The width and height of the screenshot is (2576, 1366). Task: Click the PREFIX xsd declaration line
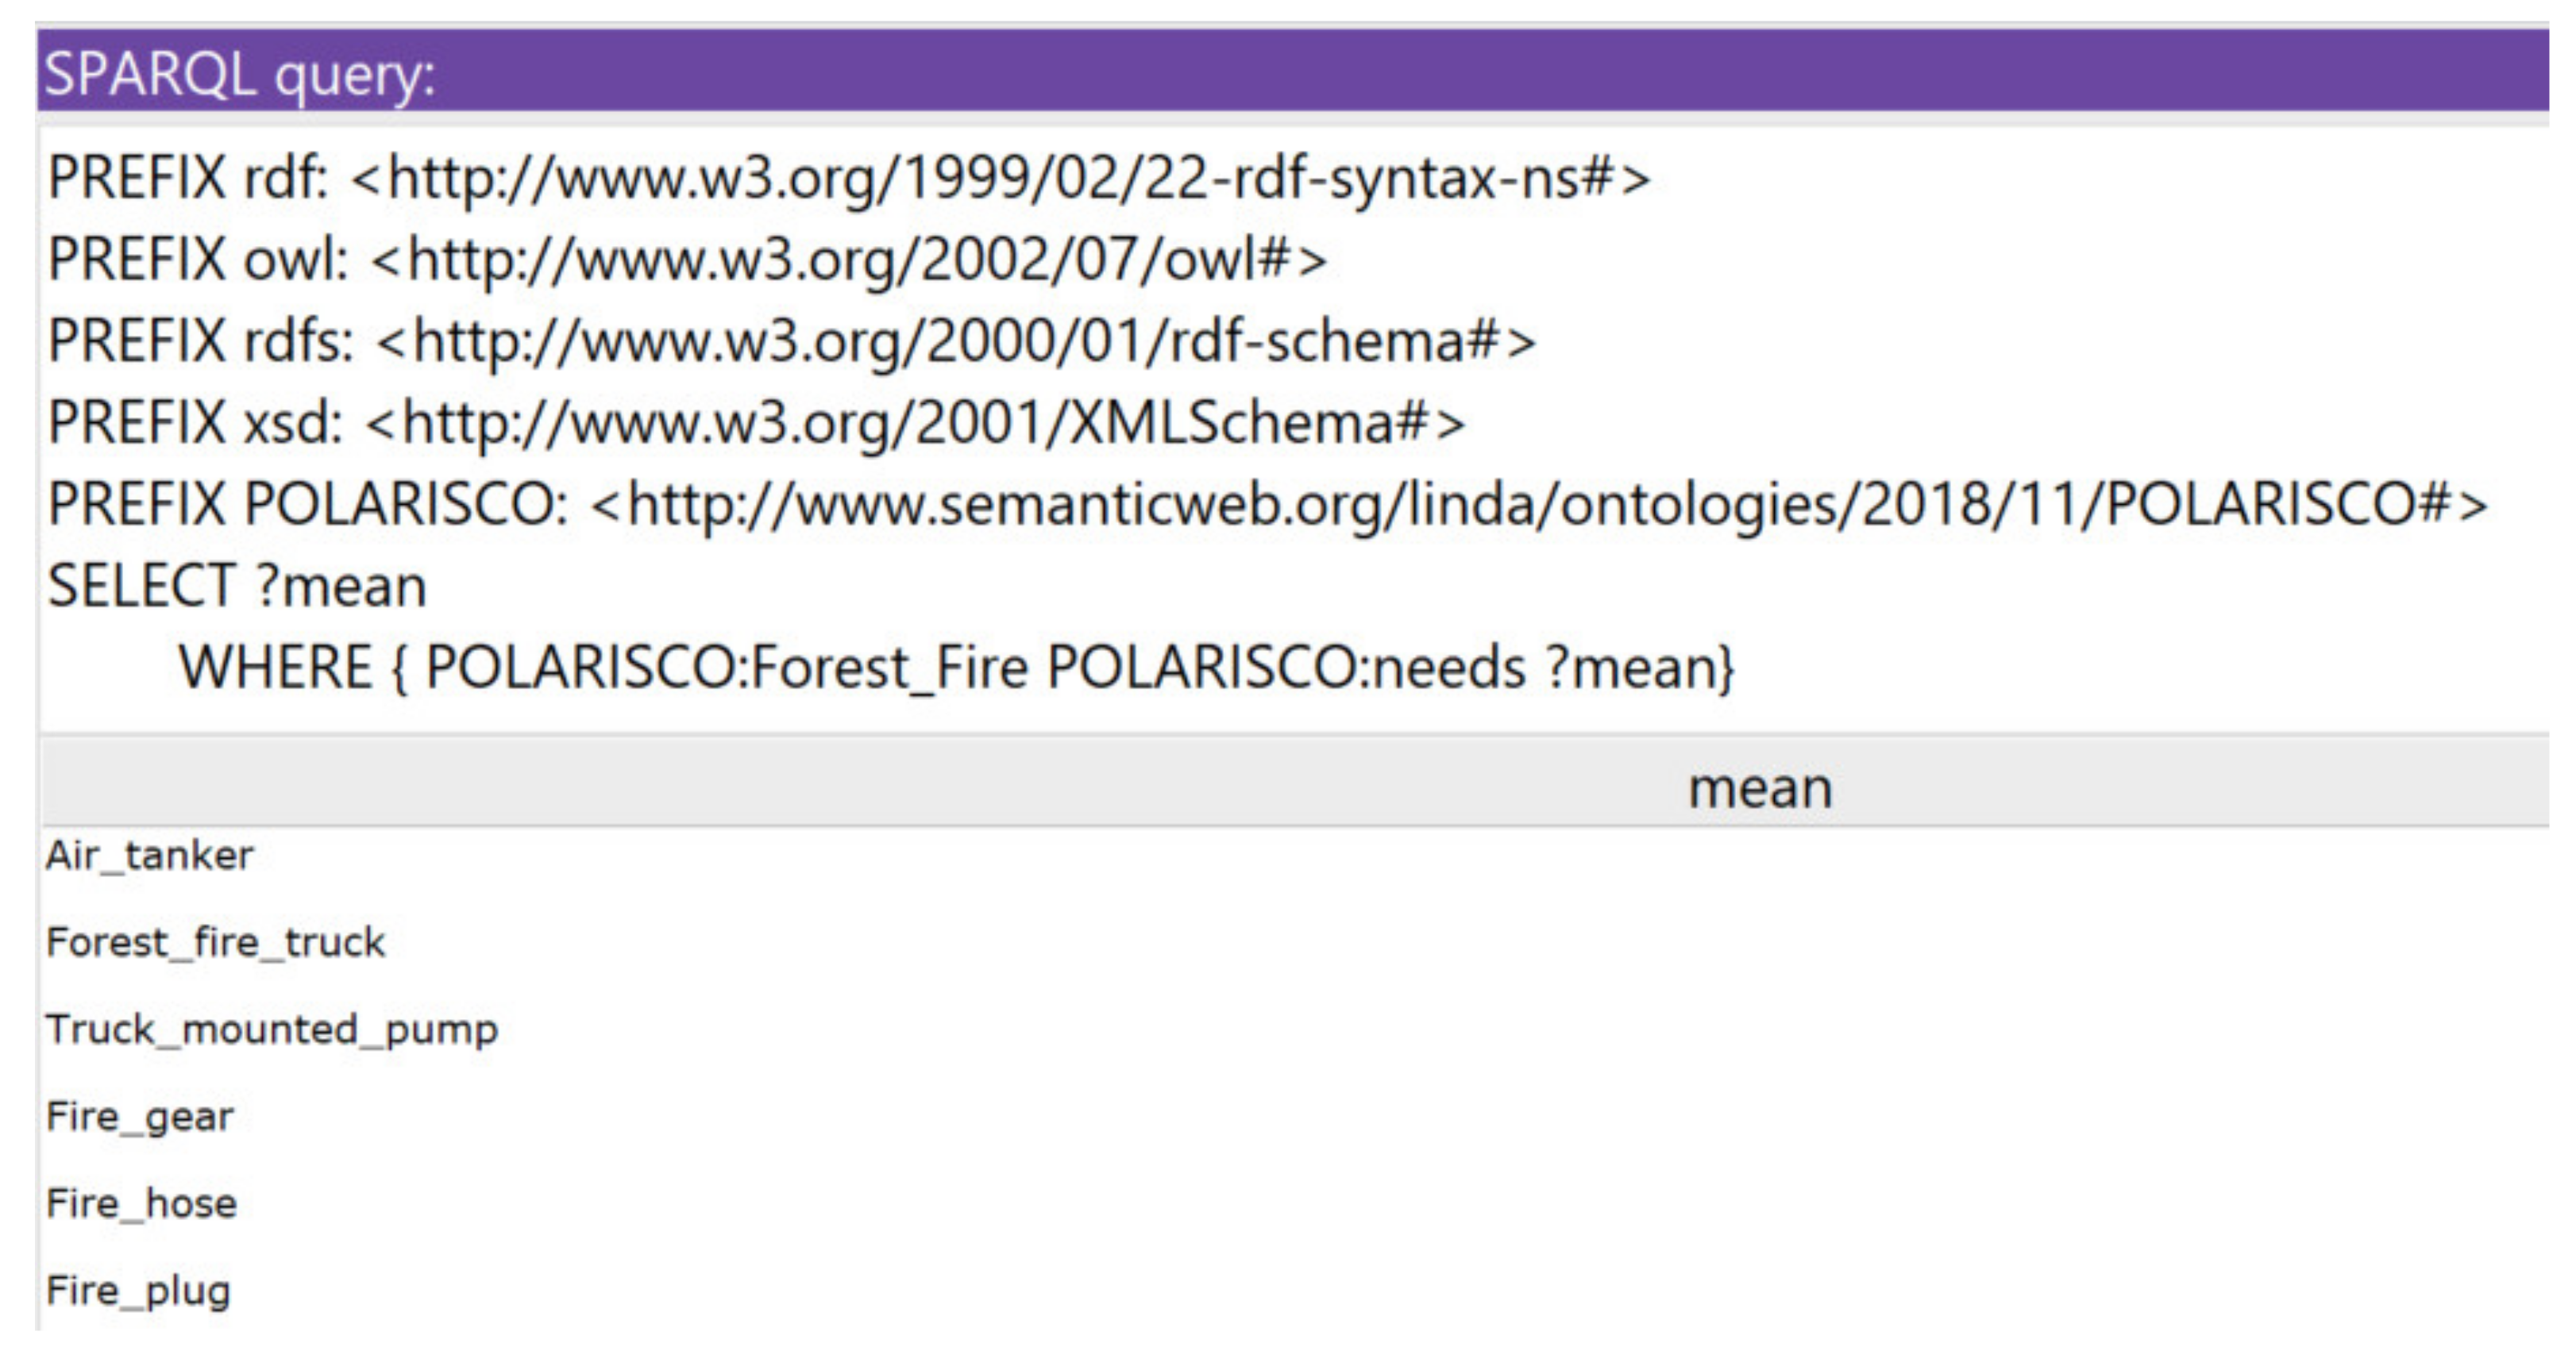756,423
